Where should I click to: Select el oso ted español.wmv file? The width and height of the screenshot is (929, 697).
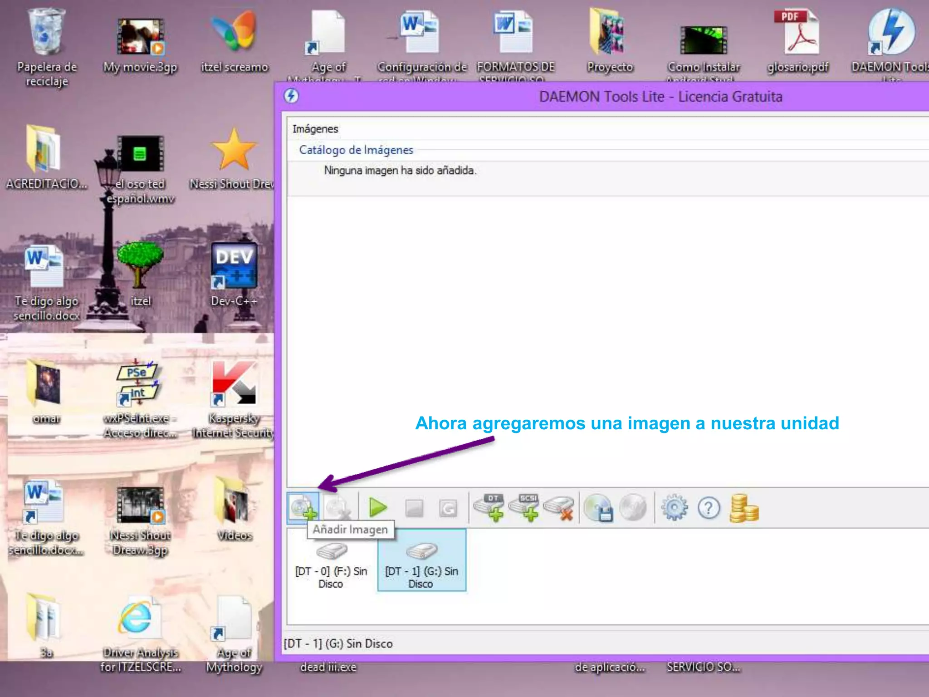[140, 170]
